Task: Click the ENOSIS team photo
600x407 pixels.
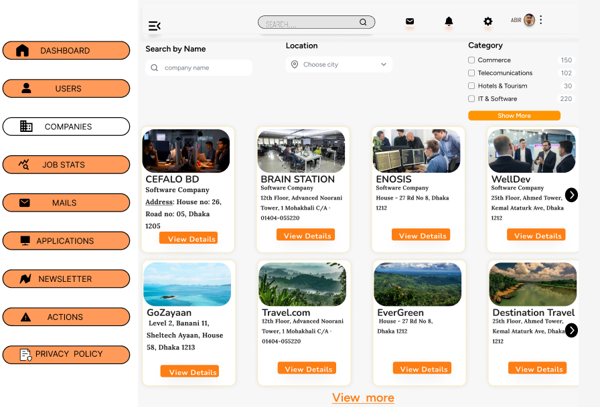Action: (417, 151)
